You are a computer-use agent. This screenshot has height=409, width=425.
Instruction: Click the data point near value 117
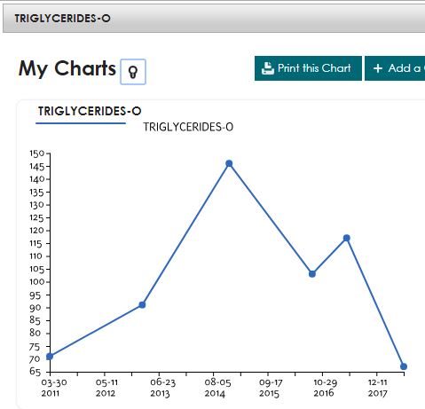click(347, 238)
